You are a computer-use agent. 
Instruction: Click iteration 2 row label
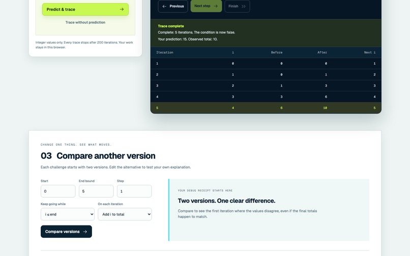click(x=157, y=75)
